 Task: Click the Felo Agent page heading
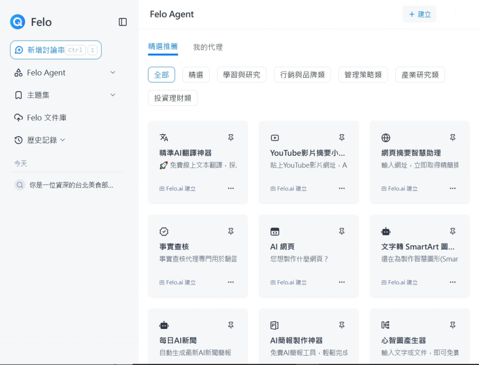(x=172, y=14)
